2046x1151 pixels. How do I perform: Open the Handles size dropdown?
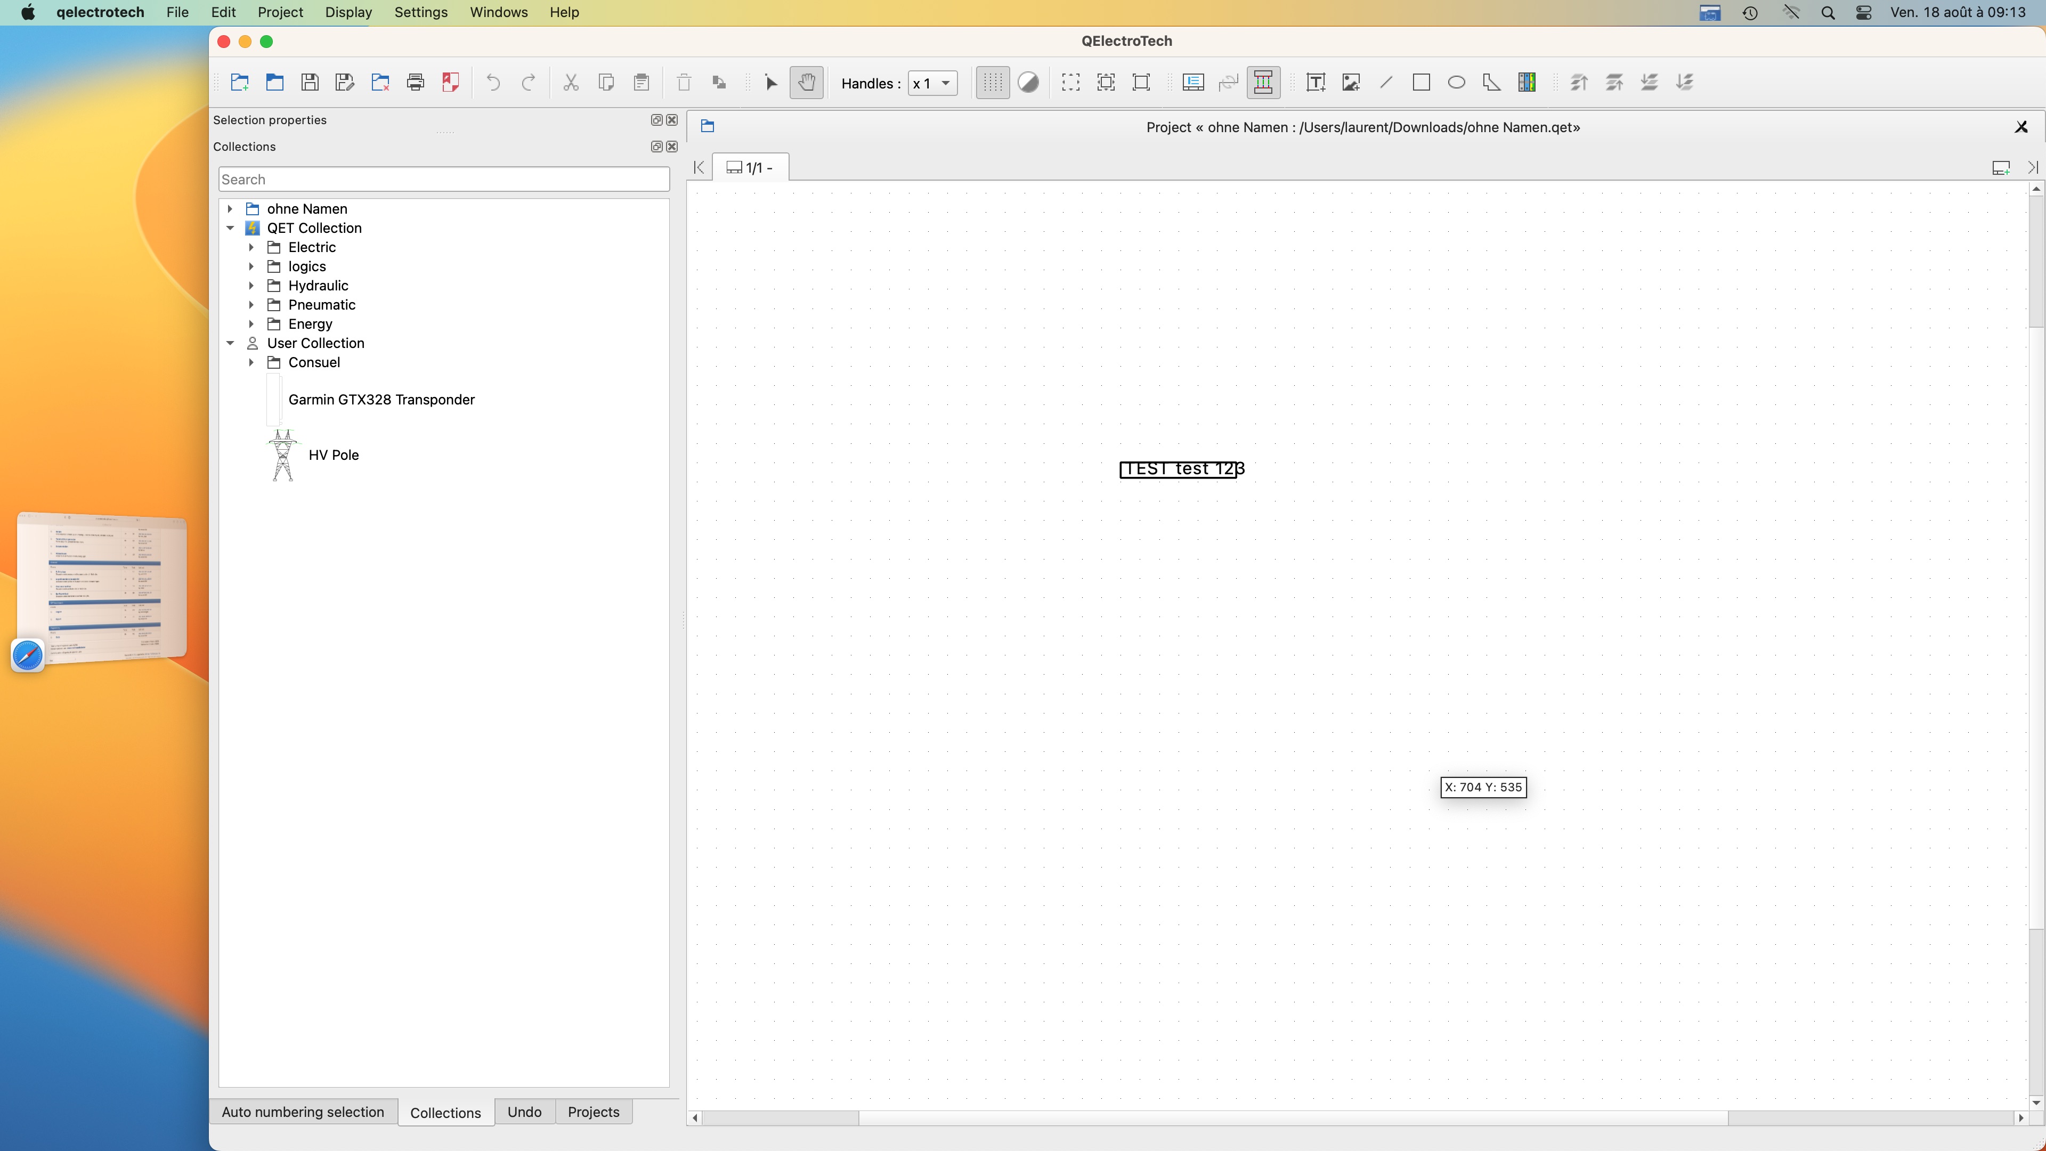pyautogui.click(x=932, y=84)
